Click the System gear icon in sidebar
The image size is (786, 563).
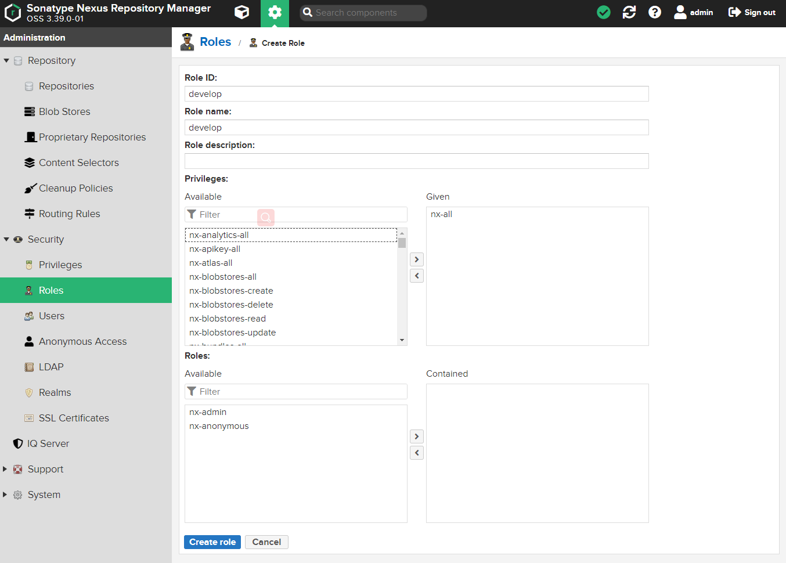tap(18, 495)
